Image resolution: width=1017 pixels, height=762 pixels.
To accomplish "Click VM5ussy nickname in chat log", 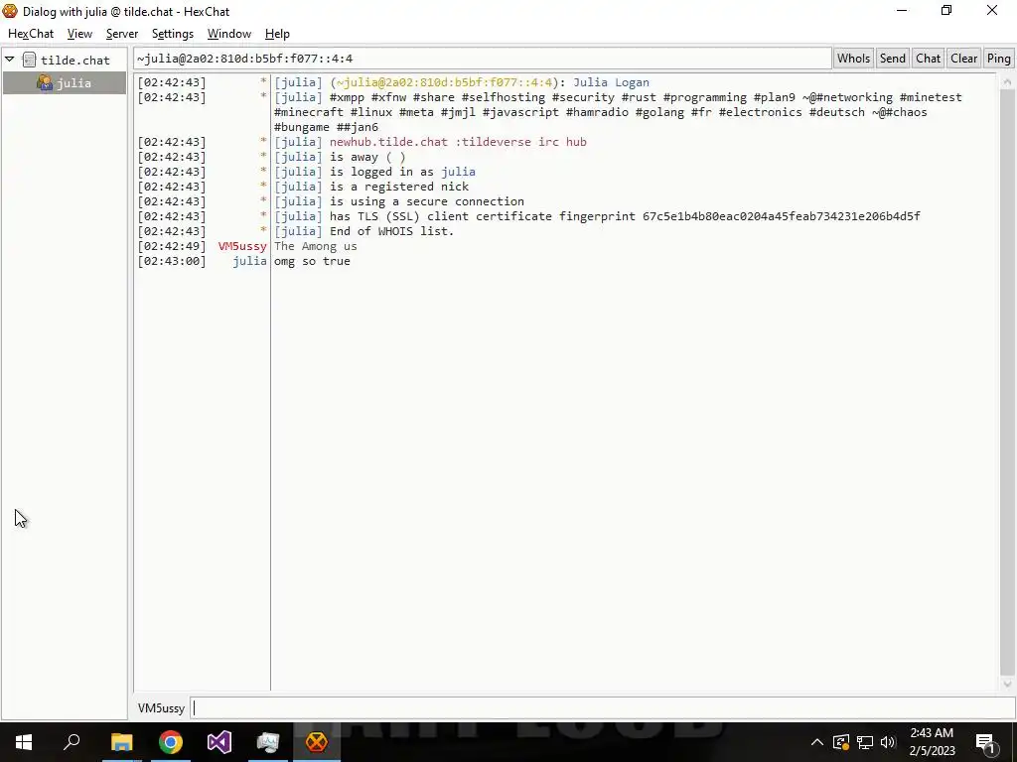I will click(242, 246).
